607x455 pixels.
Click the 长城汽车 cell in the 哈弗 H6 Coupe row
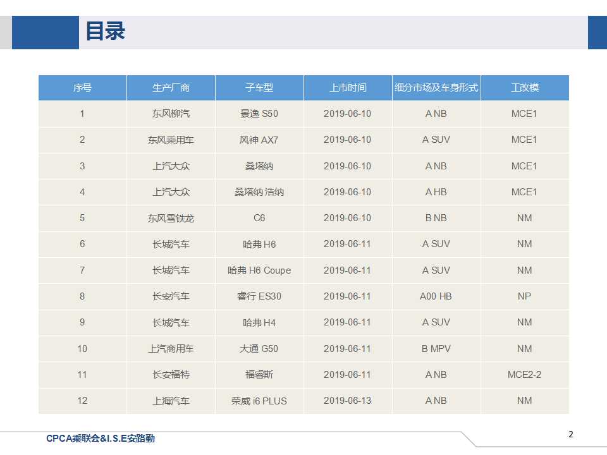tap(171, 270)
